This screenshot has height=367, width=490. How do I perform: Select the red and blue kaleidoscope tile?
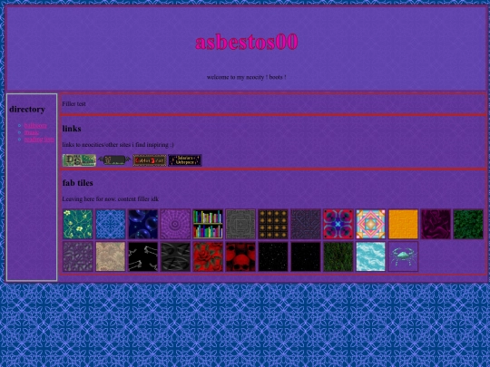click(338, 224)
